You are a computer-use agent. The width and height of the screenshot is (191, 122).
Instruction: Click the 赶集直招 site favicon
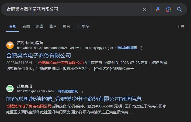point(10,89)
